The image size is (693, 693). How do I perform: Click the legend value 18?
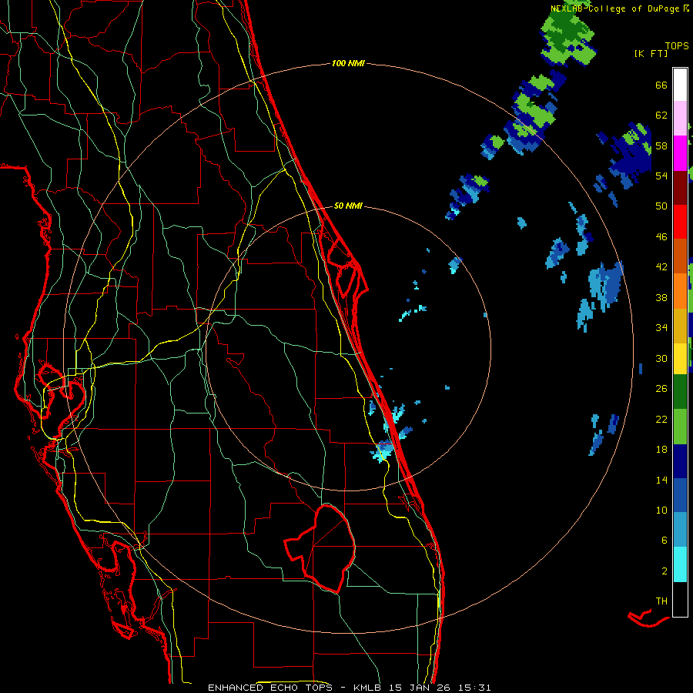(661, 450)
